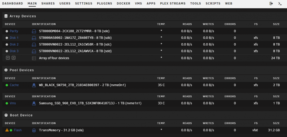287x137 pixels.
Task: Click the Disk 3 drive icon
Action: [34, 51]
